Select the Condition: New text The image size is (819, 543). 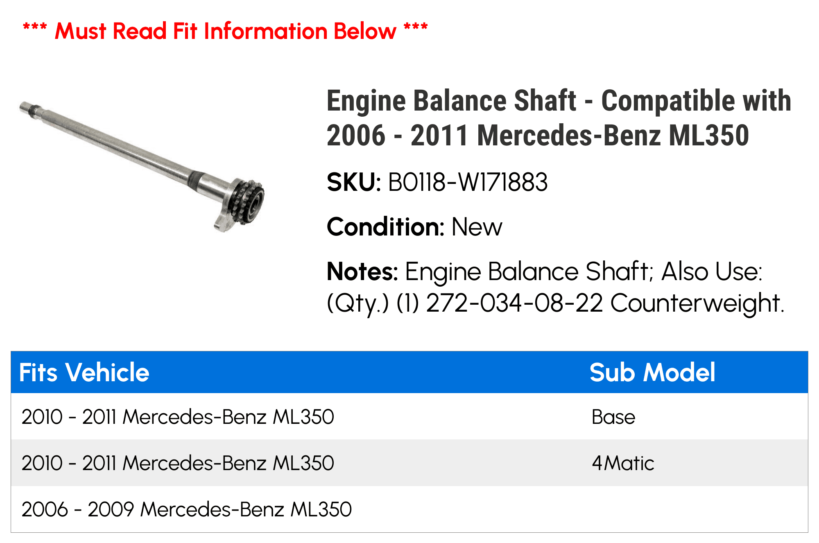[x=414, y=227]
